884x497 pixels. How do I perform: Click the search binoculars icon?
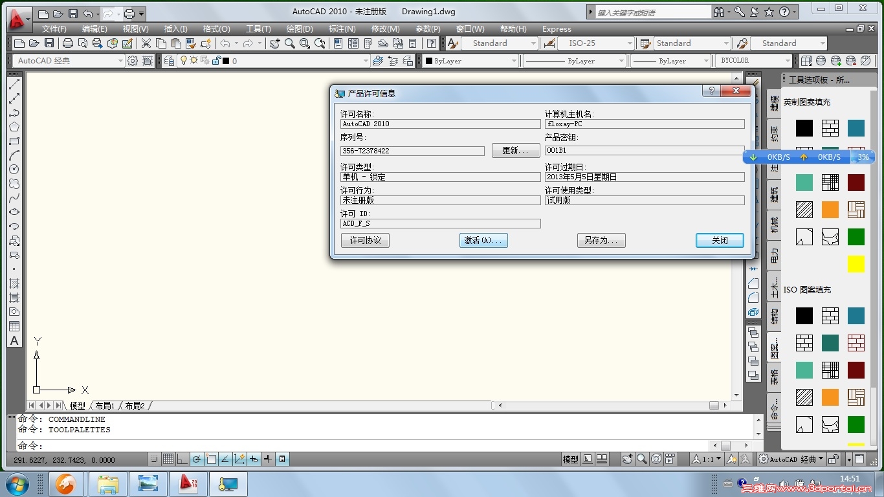[719, 12]
